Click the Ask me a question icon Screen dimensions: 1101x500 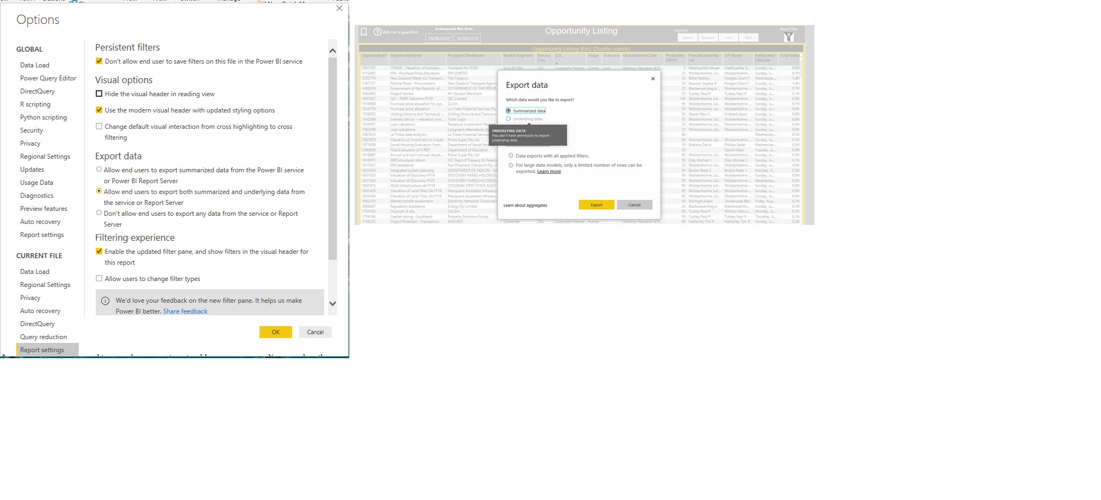click(378, 32)
